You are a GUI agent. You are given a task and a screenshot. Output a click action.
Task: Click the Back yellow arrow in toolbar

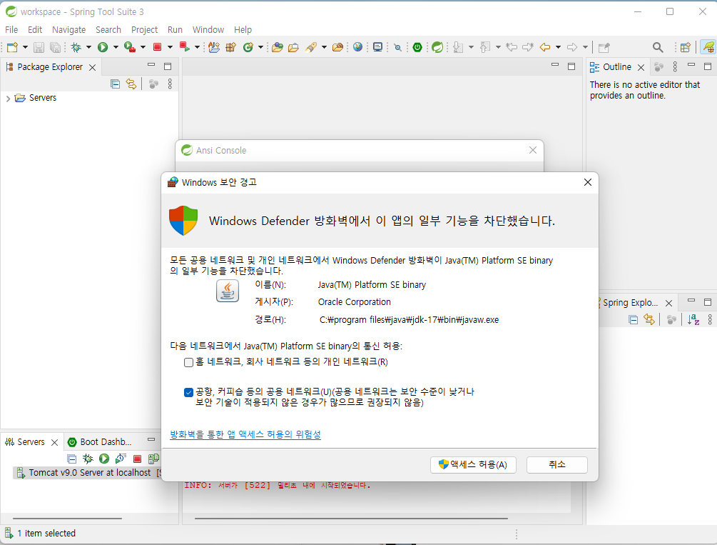pos(544,47)
